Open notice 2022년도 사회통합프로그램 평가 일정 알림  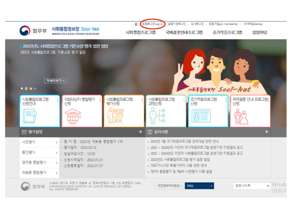[180, 160]
